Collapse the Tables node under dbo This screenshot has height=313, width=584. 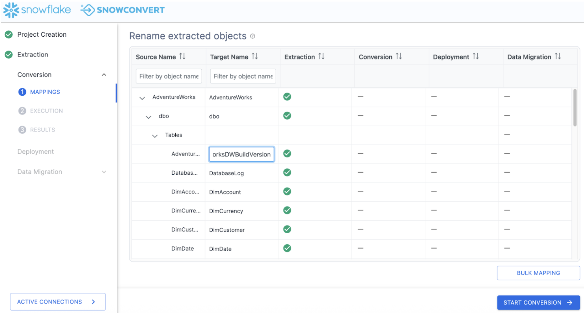coord(154,135)
